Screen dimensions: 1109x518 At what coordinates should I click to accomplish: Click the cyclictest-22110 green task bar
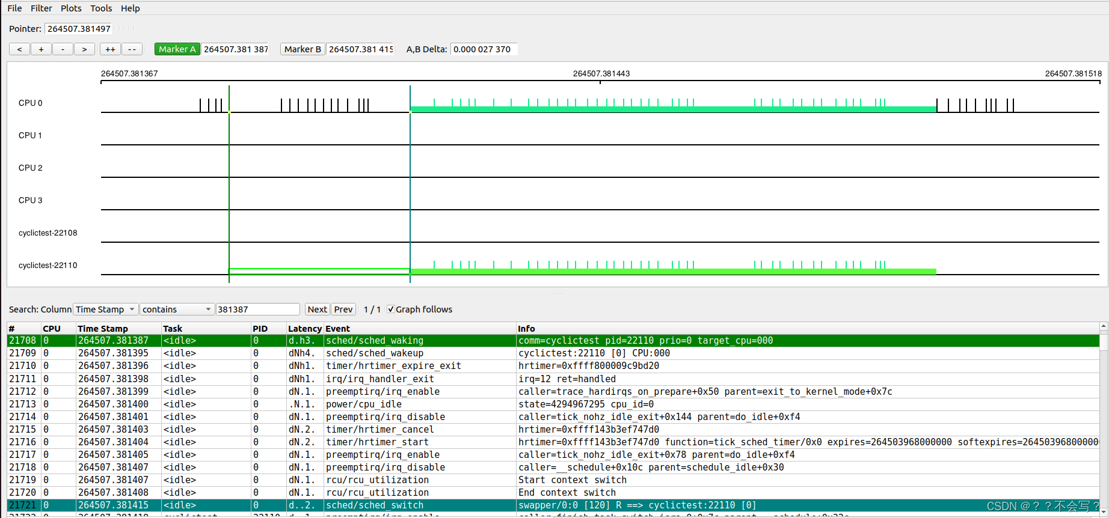click(x=673, y=272)
